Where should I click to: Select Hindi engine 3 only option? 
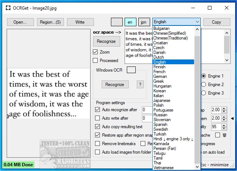pyautogui.click(x=173, y=139)
